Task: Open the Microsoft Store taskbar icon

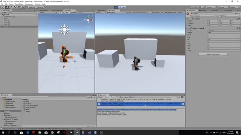Action: tap(21, 132)
